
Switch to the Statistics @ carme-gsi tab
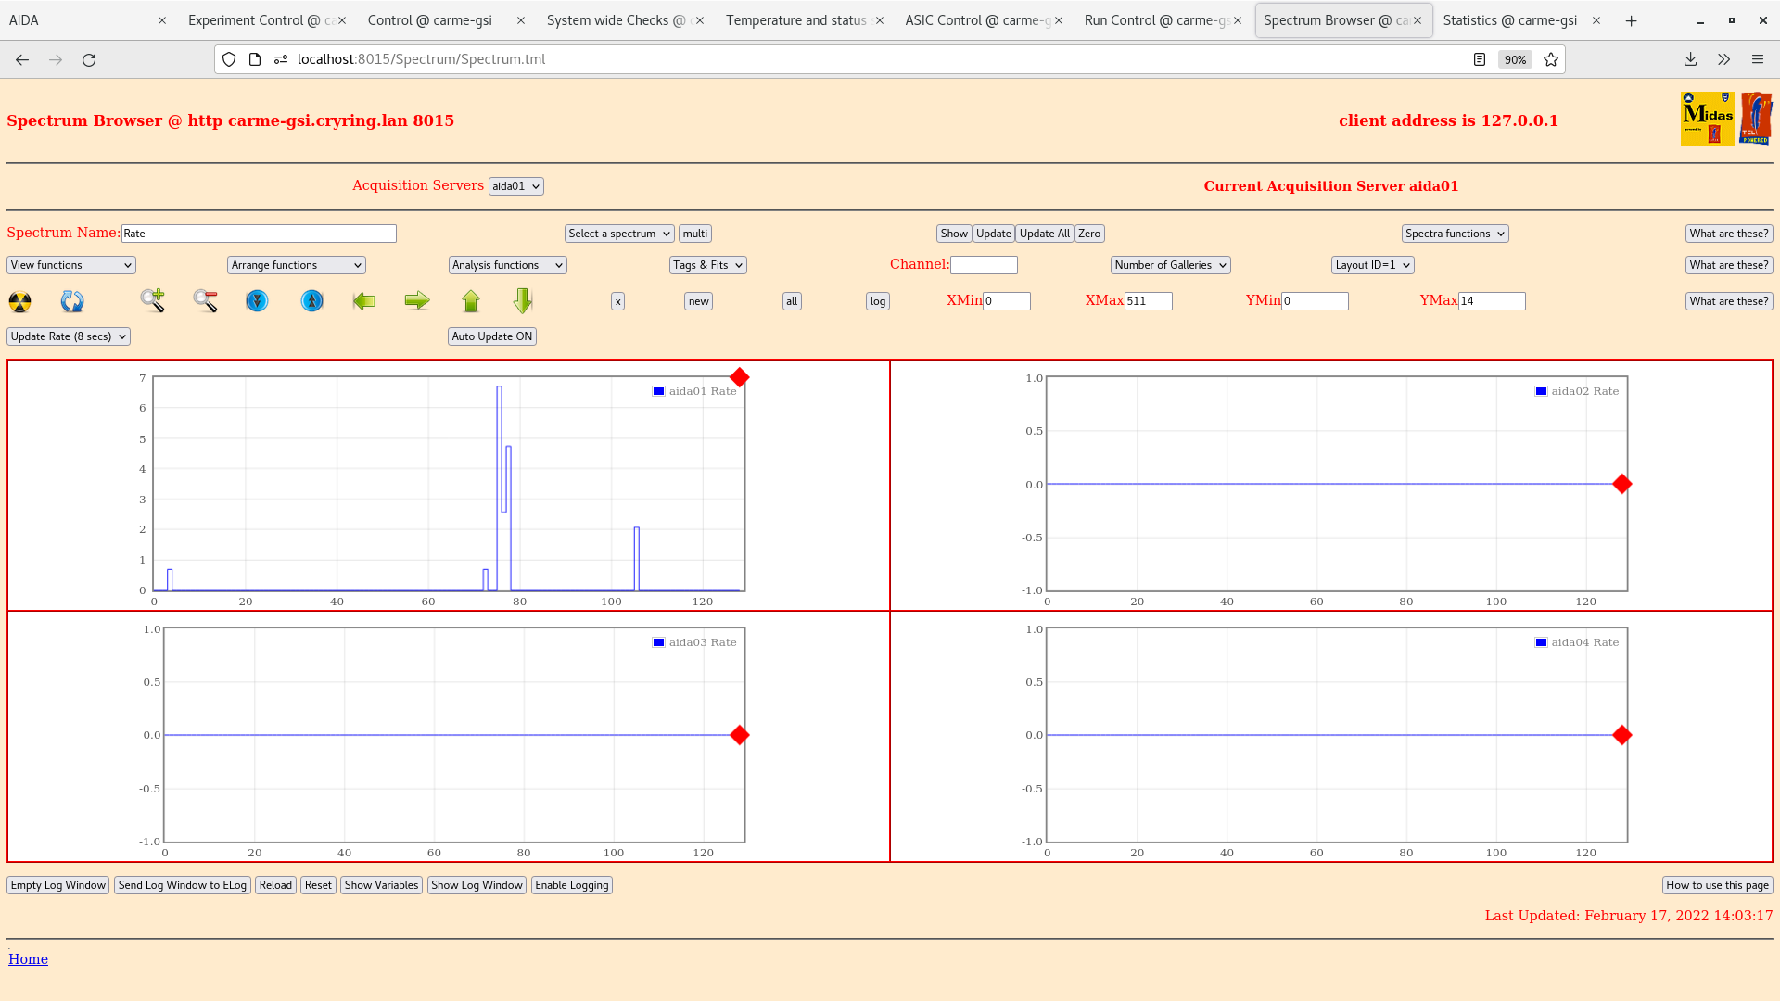[x=1509, y=20]
